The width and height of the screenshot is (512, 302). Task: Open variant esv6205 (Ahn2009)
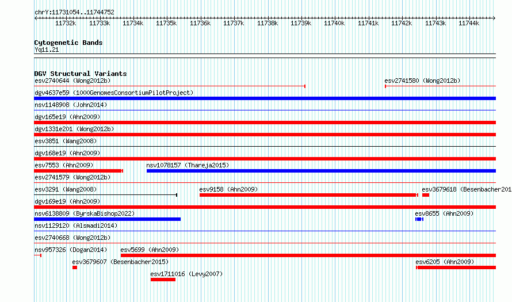click(x=445, y=262)
